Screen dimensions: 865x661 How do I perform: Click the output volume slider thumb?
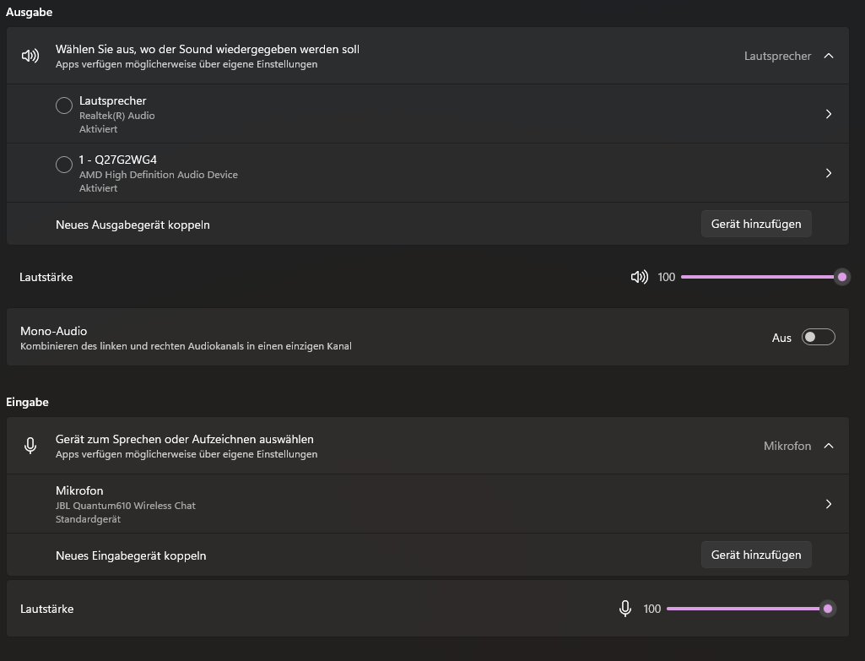841,277
